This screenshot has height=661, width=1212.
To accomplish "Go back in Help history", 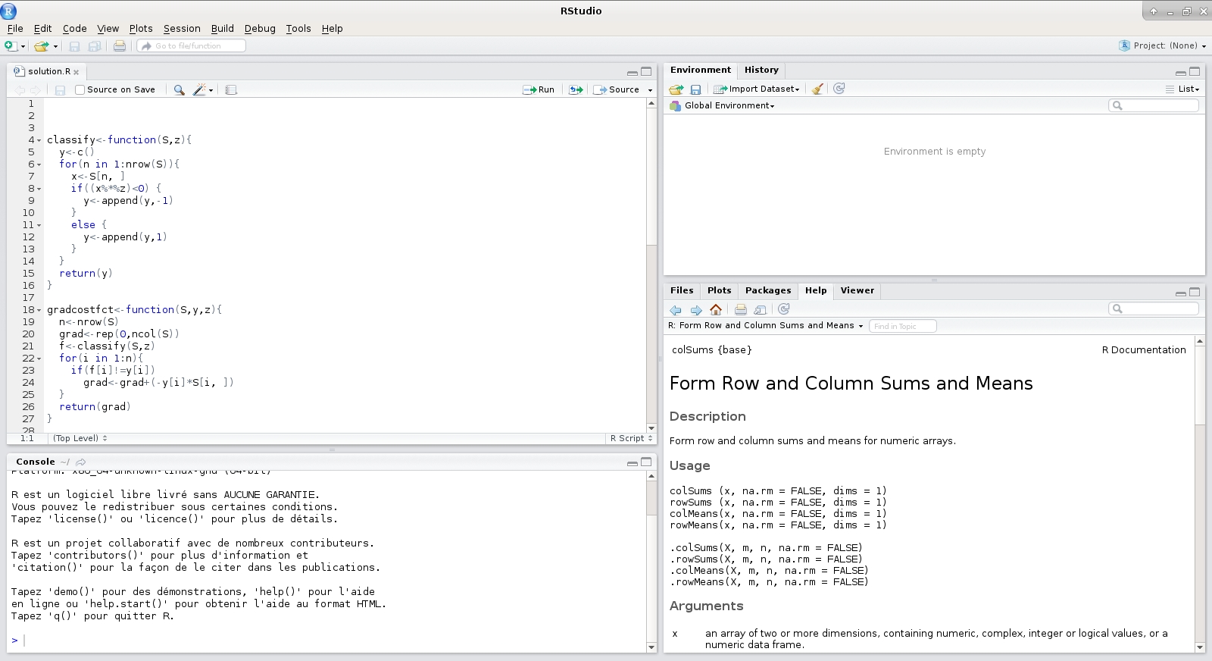I will pos(676,309).
